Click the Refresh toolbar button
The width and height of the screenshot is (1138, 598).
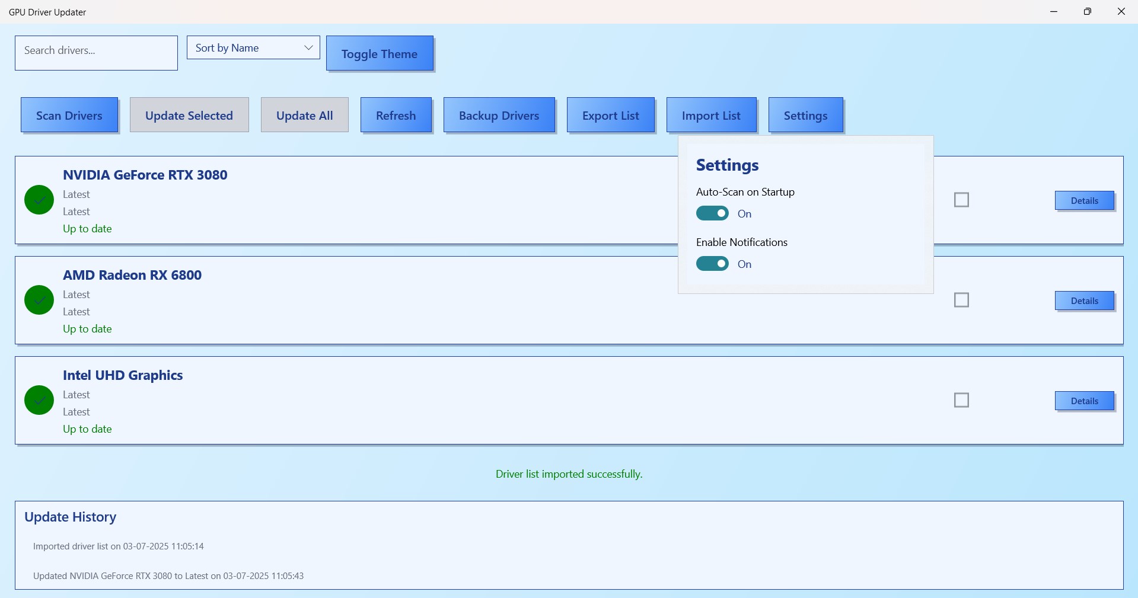[x=396, y=115]
